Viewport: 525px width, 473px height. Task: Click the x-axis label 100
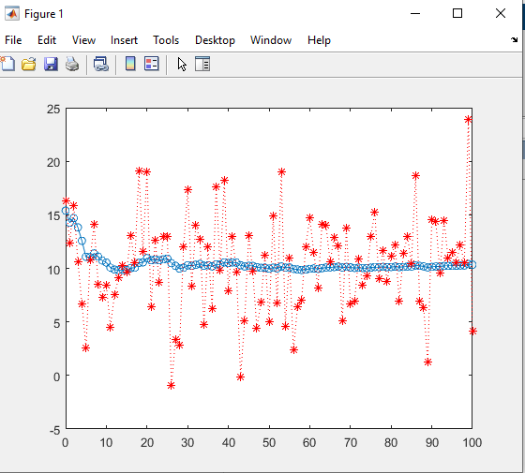472,443
